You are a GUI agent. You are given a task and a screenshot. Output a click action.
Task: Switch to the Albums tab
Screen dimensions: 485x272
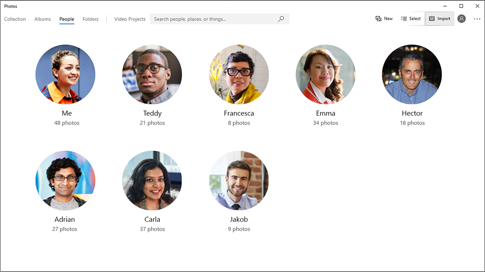[42, 19]
